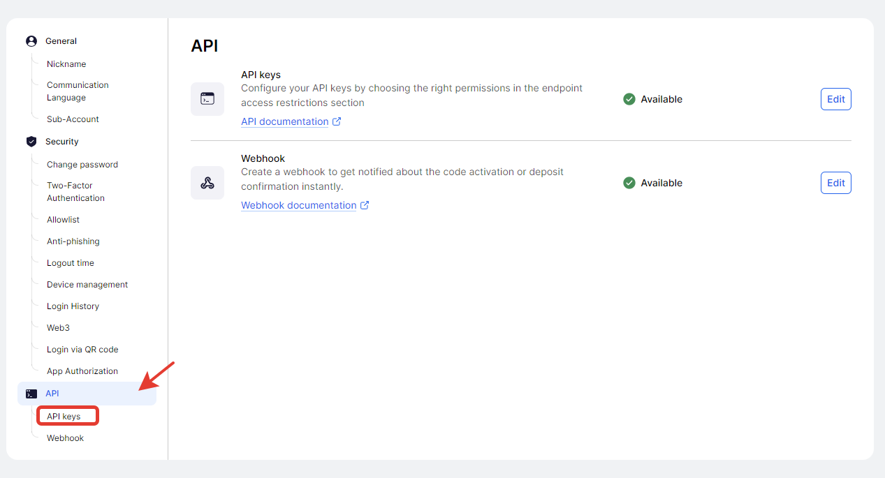Image resolution: width=885 pixels, height=478 pixels.
Task: Click external link icon beside API documentation
Action: pos(337,121)
